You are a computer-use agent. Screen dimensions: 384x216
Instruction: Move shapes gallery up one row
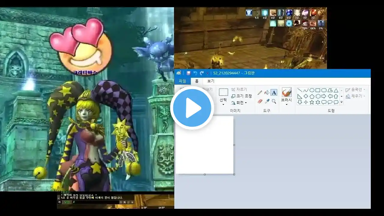click(x=341, y=90)
